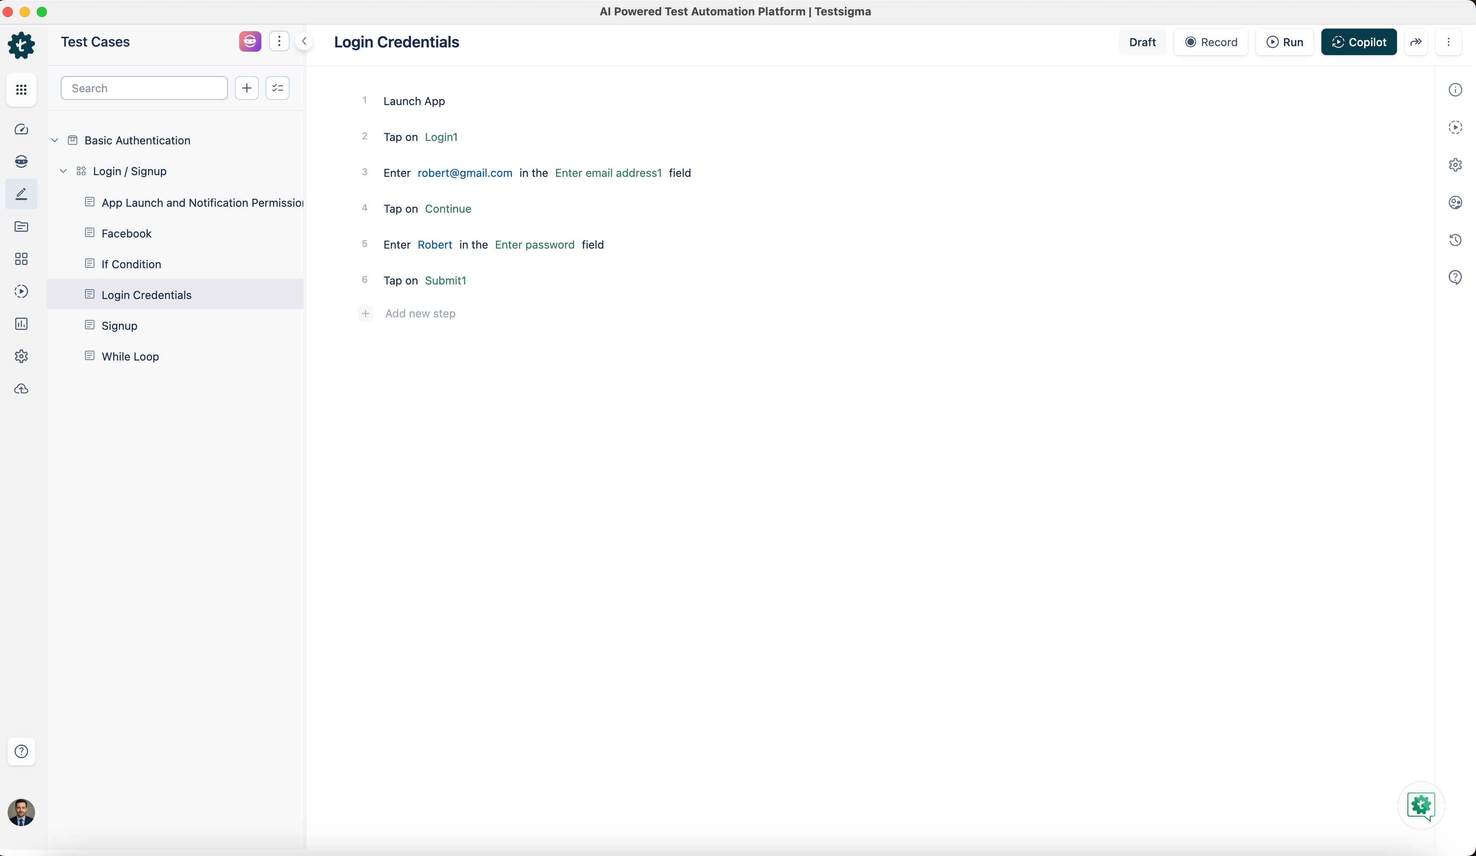
Task: Select the Login Credentials test case
Action: click(x=175, y=295)
